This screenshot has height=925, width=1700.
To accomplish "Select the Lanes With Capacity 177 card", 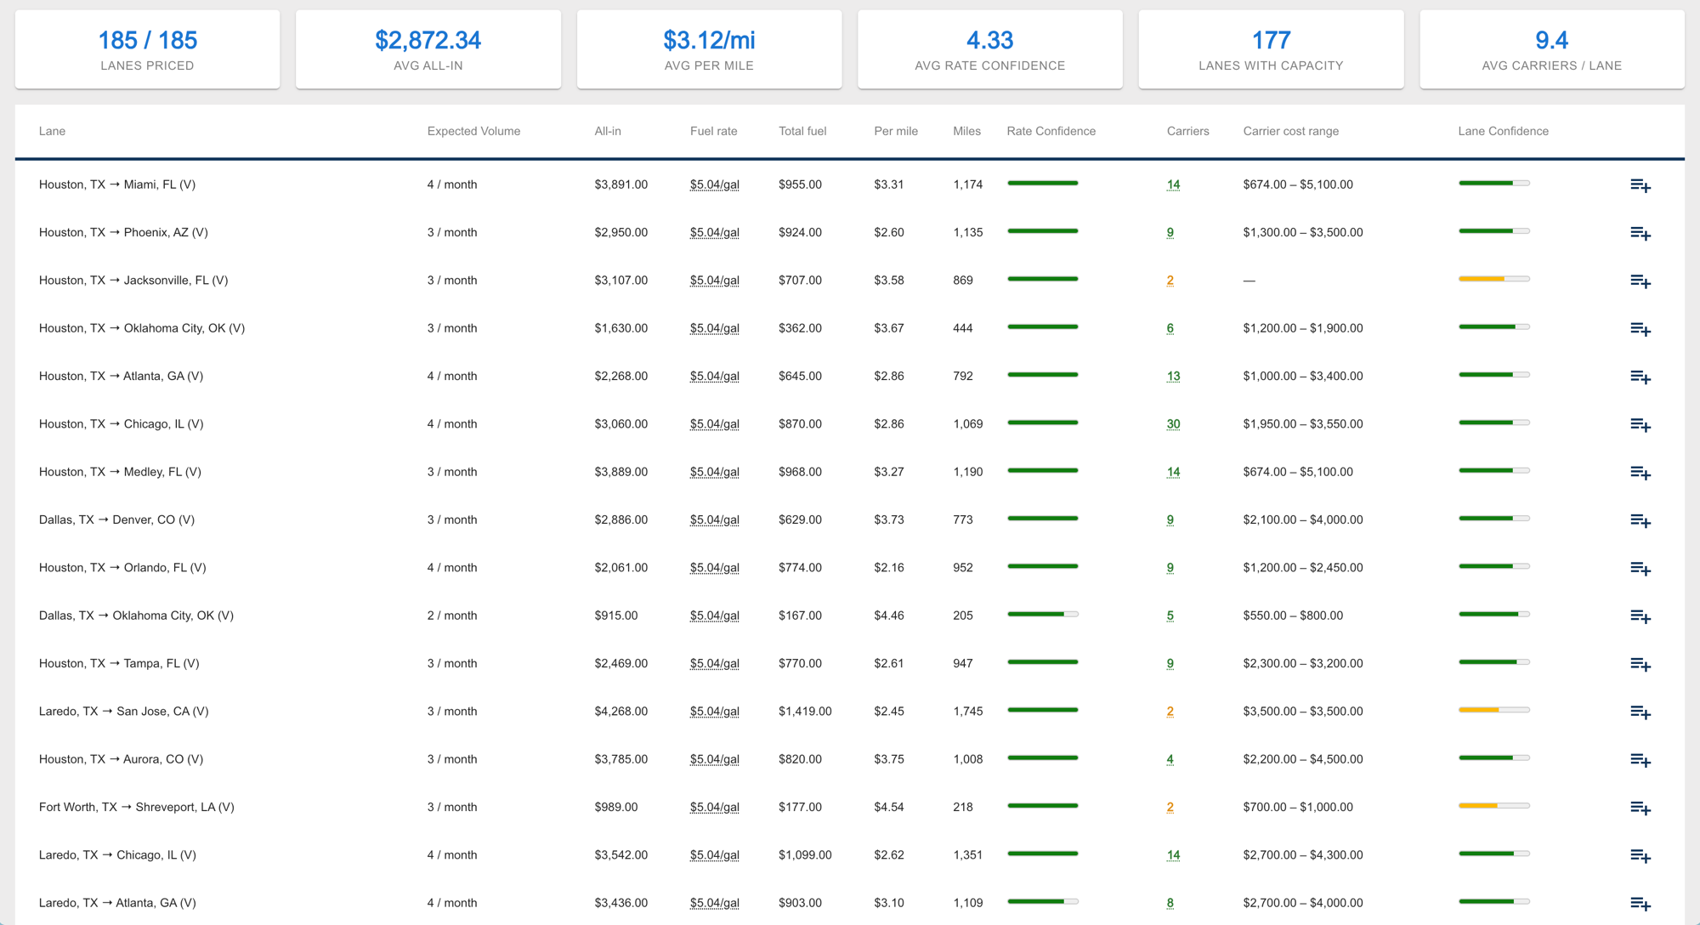I will [1271, 49].
